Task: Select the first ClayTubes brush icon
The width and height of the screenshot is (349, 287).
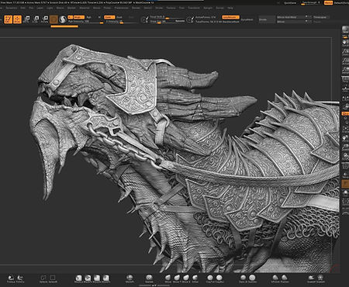Action: 210,278
